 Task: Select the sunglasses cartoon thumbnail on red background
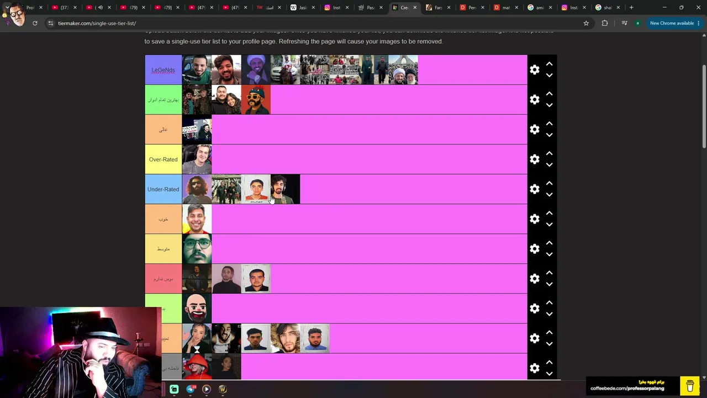tap(256, 99)
